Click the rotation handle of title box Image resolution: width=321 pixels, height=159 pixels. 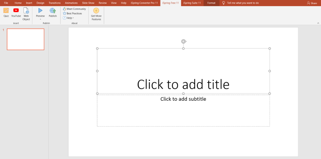[184, 42]
